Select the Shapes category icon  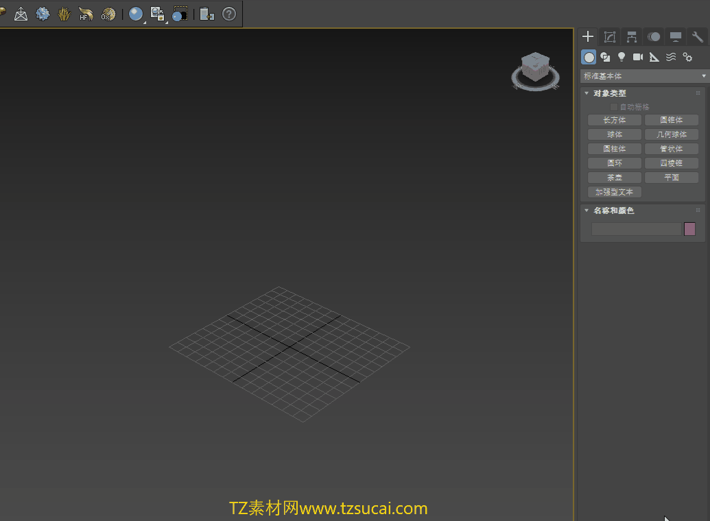pyautogui.click(x=605, y=57)
